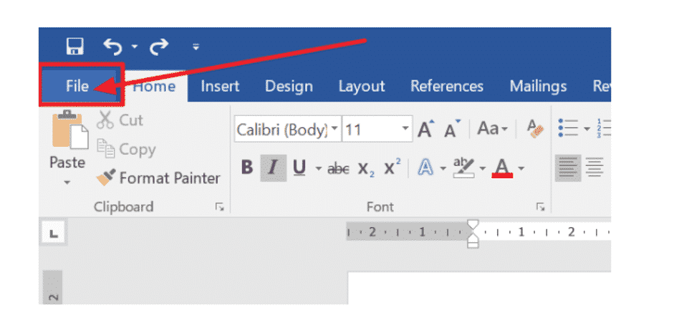Click the Save icon in quick access toolbar
Image resolution: width=674 pixels, height=328 pixels.
pyautogui.click(x=74, y=46)
